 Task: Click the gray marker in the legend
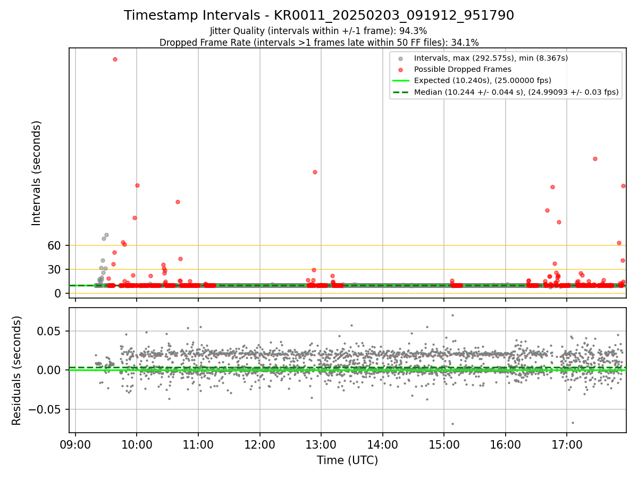(x=401, y=59)
